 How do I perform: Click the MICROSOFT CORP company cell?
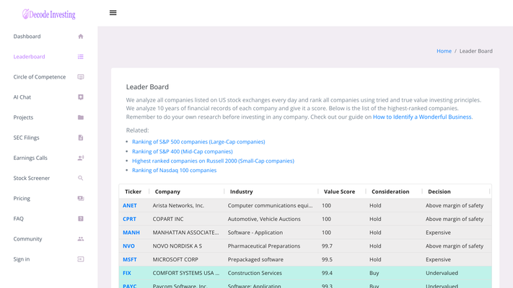point(175,259)
